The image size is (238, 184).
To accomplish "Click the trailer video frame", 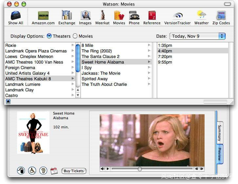I will pyautogui.click(x=152, y=140).
